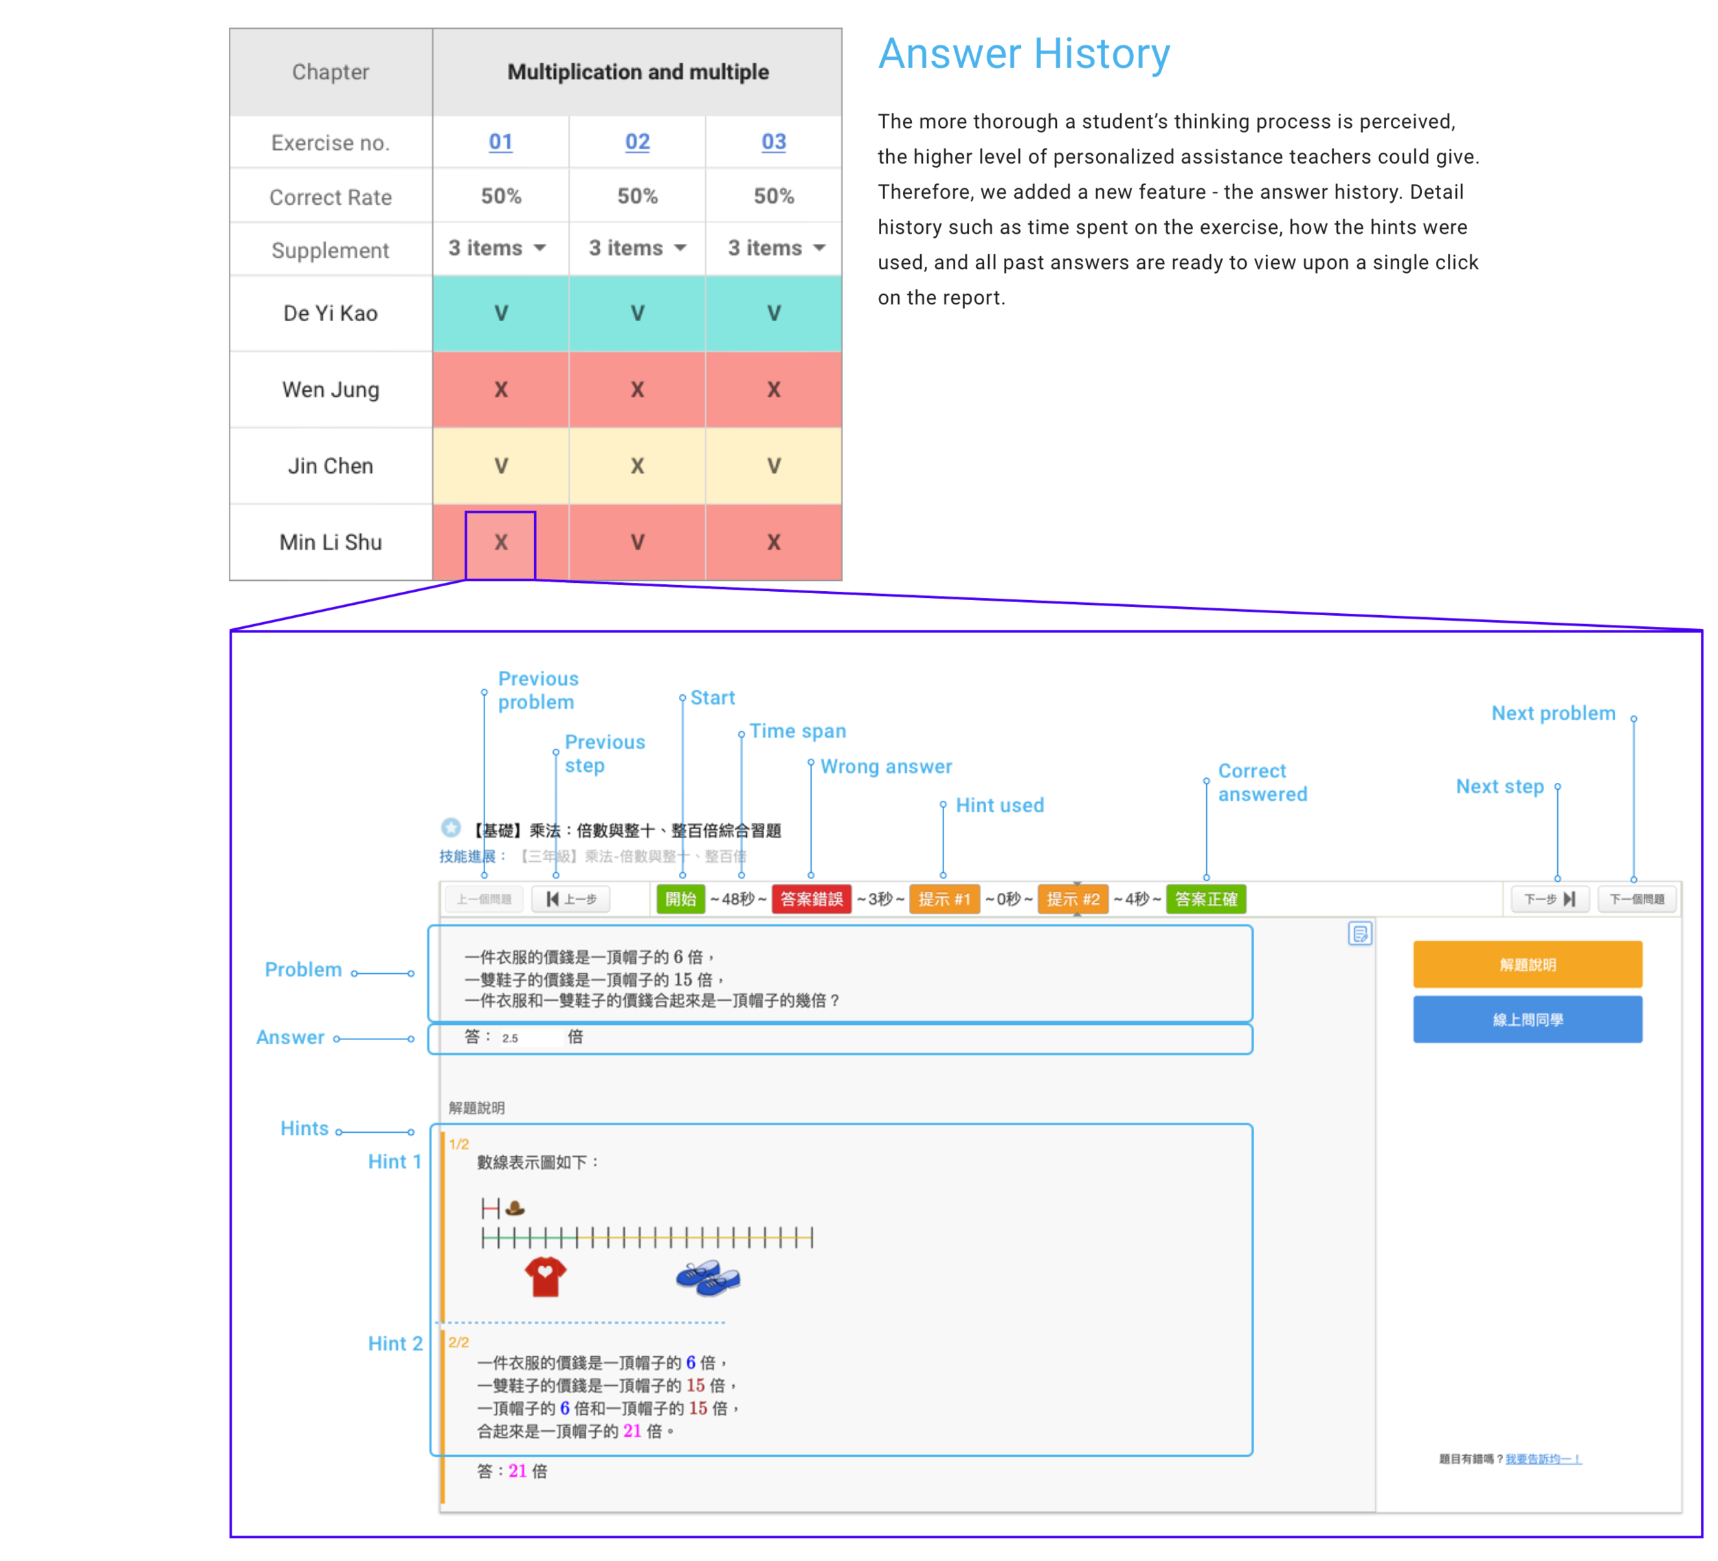Open Supplement dropdown for exercise 02
Screen dimensions: 1718x1561
[x=638, y=248]
